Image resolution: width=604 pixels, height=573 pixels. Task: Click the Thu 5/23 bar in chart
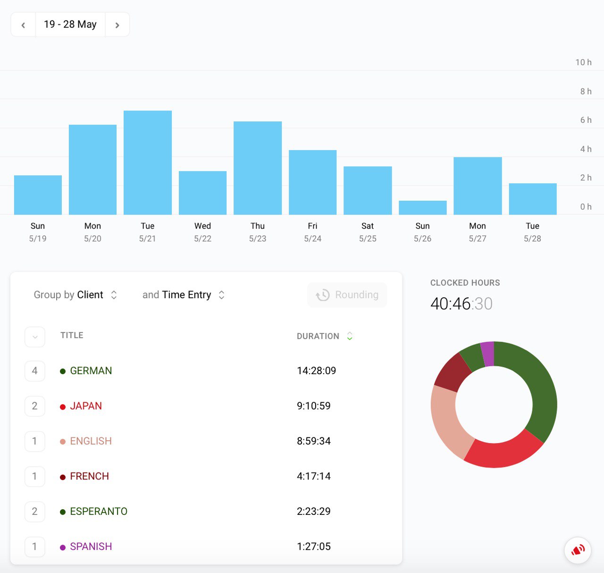click(258, 168)
